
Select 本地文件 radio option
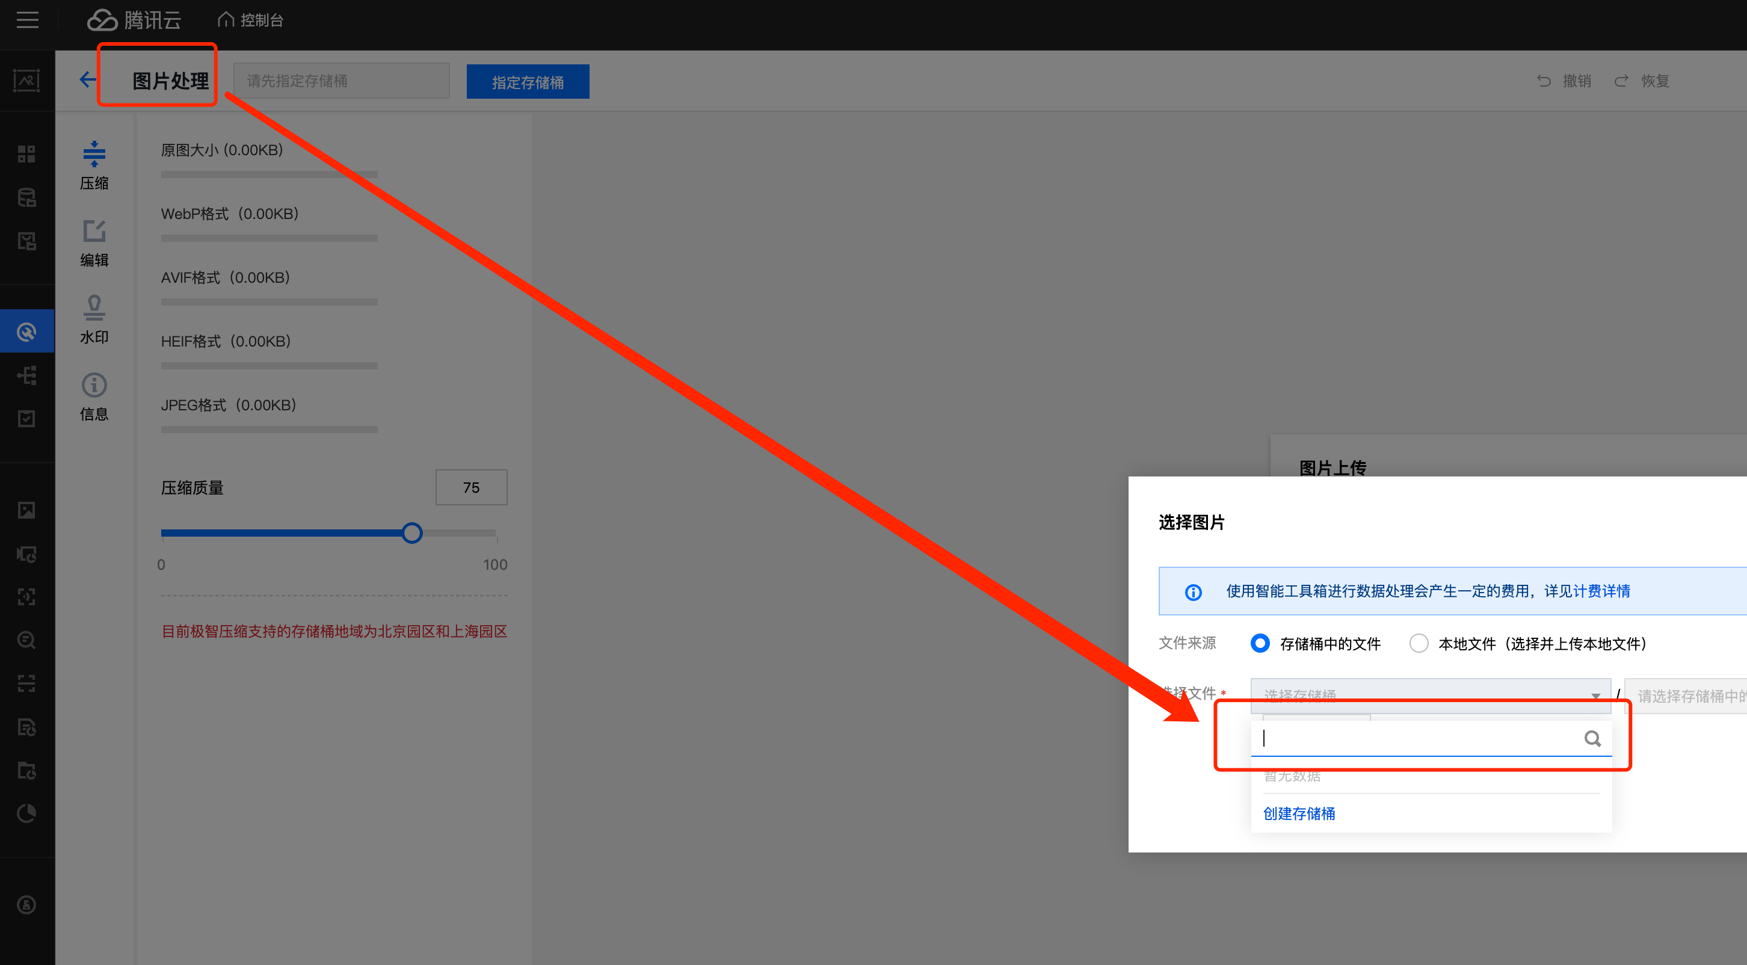(1419, 643)
